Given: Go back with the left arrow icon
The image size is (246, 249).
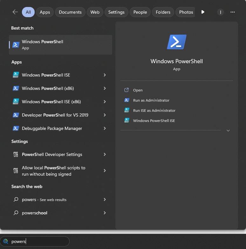Looking at the screenshot, I should 15,12.
